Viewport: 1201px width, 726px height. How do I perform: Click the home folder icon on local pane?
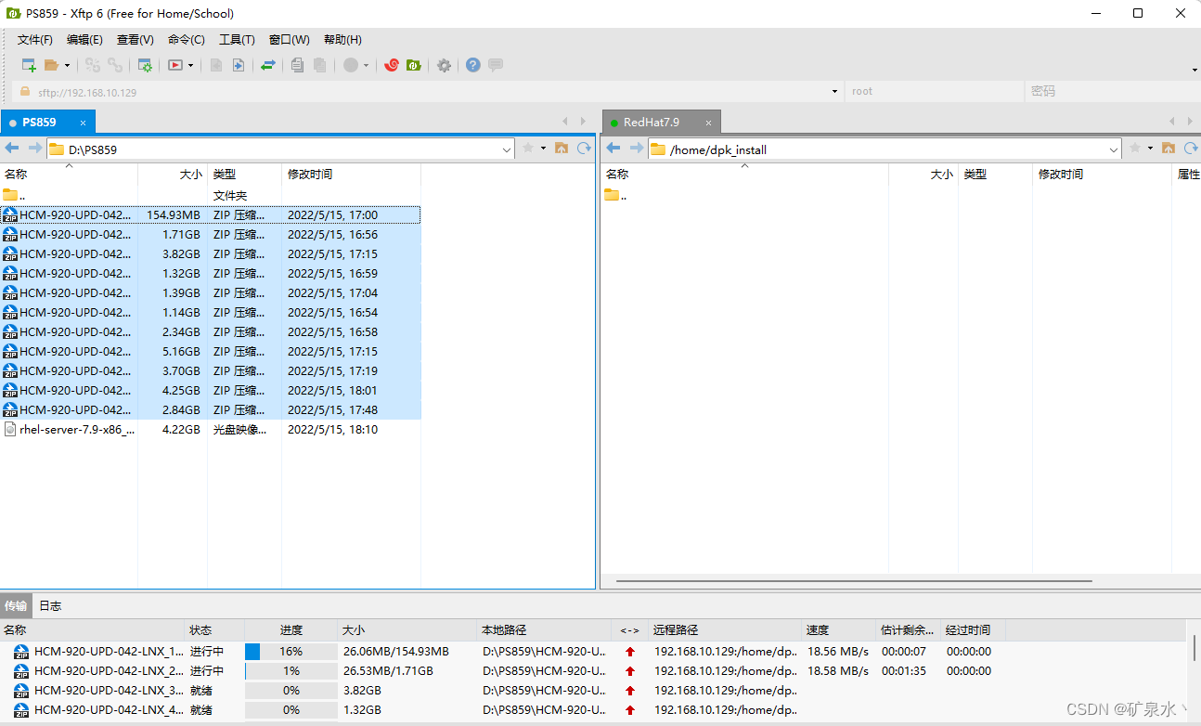562,148
